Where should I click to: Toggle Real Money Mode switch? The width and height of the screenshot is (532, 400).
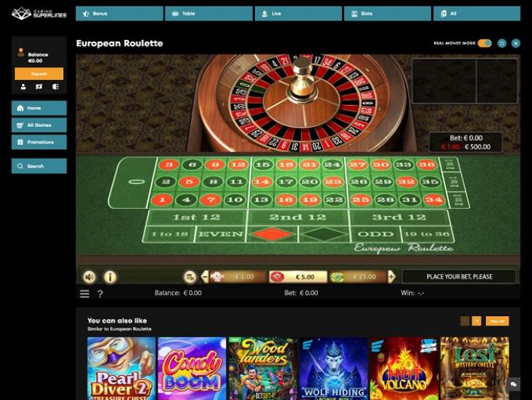[x=484, y=43]
